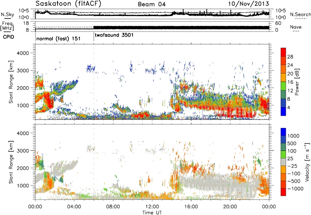Click the "-1000" velocity color bar value
The height and width of the screenshot is (215, 311).
[295, 189]
